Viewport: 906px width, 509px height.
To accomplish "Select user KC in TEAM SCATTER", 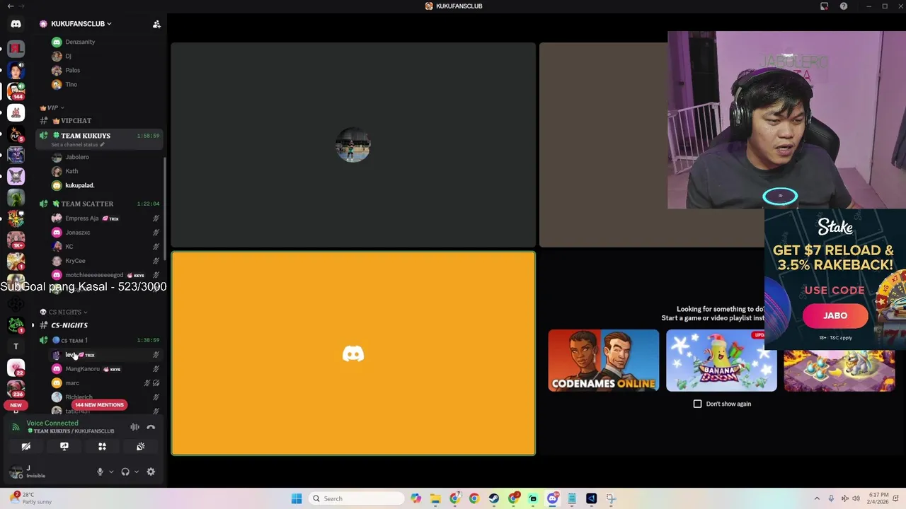I will point(106,247).
